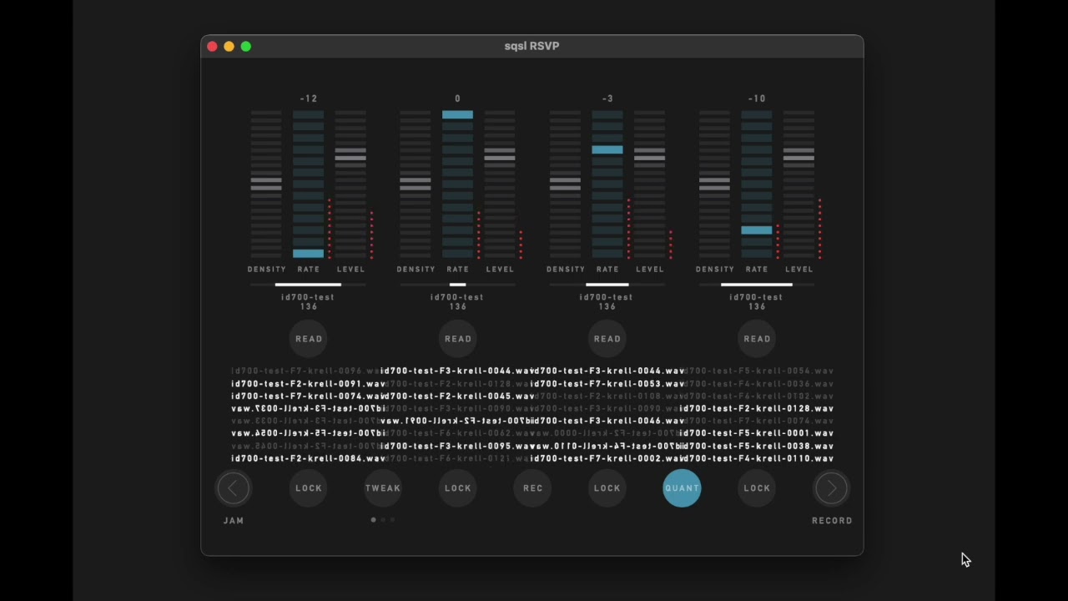Click the -12 value above first channel
Viewport: 1068px width, 601px height.
click(309, 98)
